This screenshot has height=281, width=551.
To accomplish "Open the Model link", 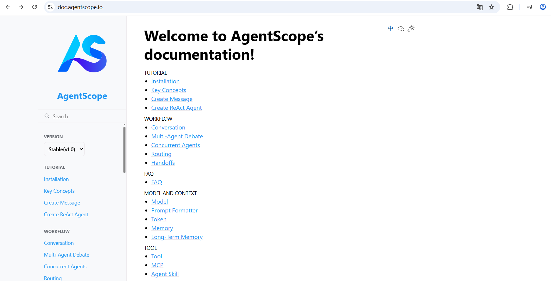I will 160,202.
